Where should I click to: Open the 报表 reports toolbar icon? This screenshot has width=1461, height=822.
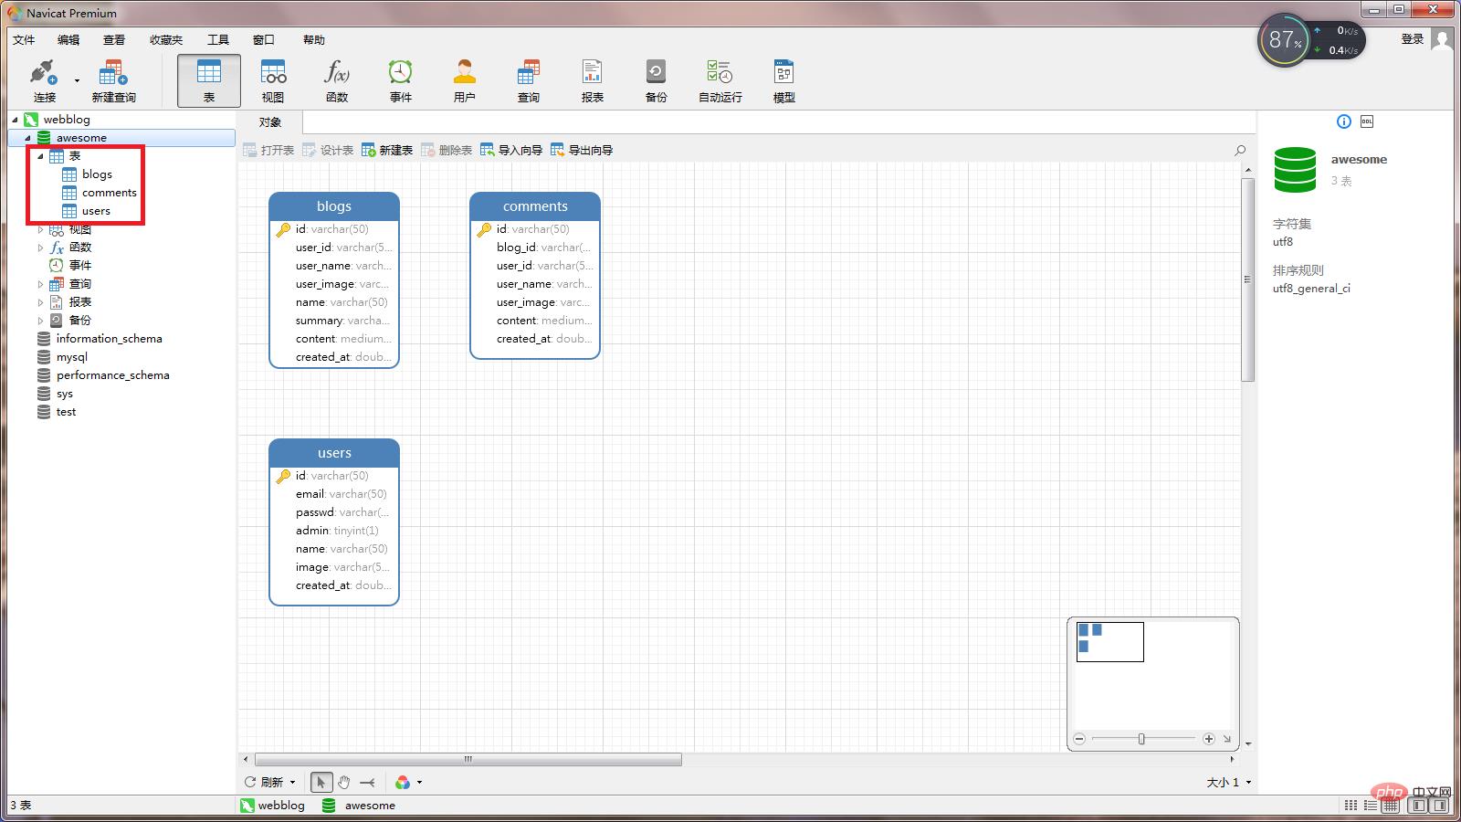(592, 80)
